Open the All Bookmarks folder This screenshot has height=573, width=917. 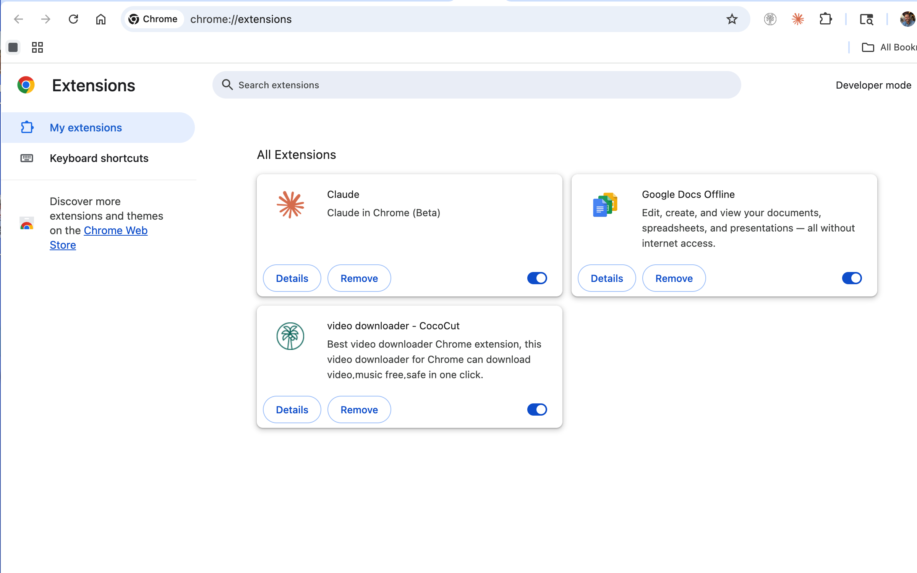(889, 47)
